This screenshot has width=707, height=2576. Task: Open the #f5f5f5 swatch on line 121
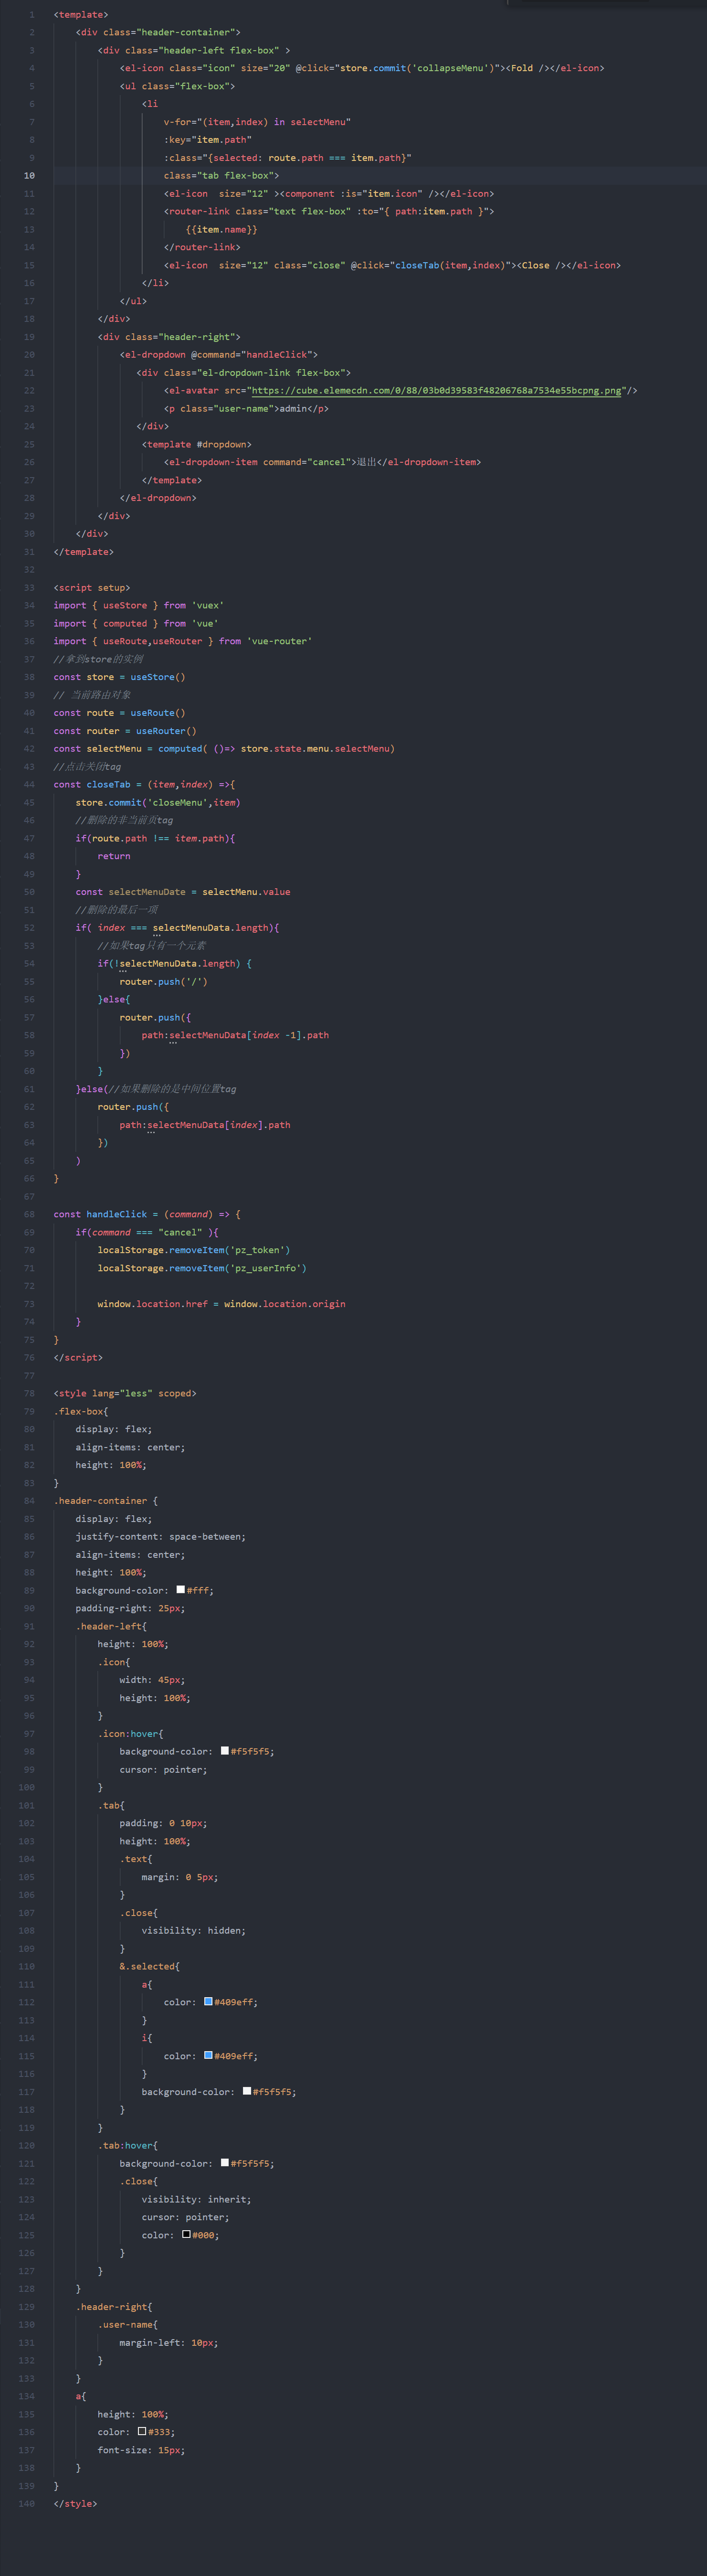click(225, 2163)
